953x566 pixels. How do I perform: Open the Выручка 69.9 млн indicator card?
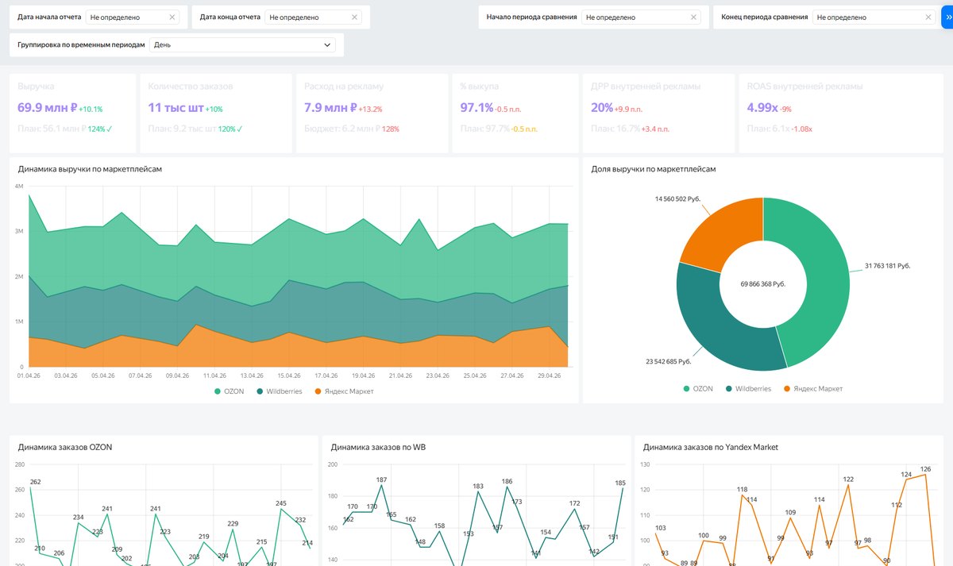point(72,112)
